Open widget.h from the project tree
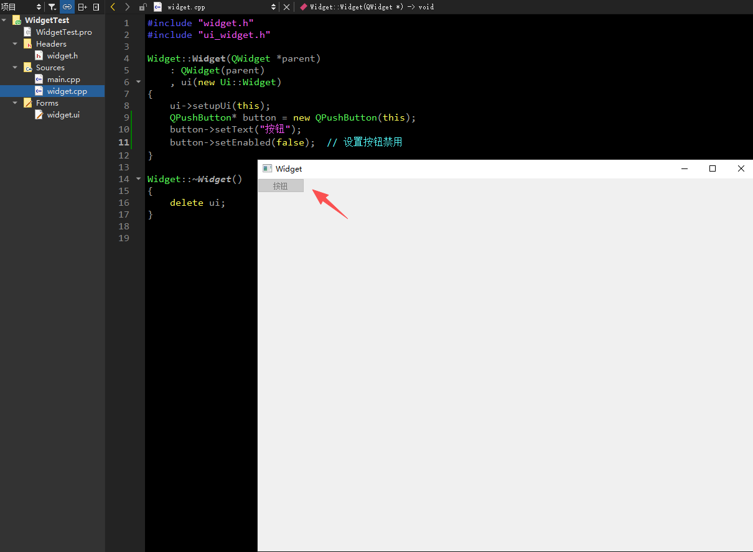 [62, 56]
